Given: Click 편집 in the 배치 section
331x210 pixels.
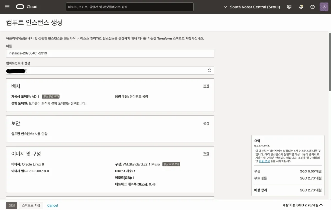Looking at the screenshot, I should coord(206,86).
